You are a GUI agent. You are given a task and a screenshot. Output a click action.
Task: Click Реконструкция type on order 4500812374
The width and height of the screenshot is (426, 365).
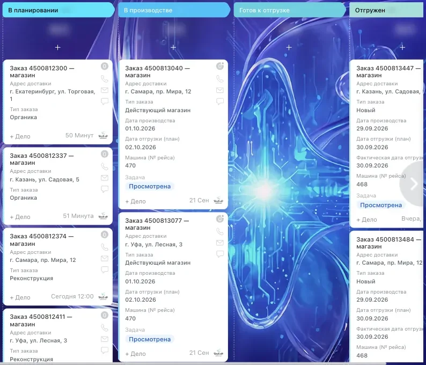coord(32,278)
